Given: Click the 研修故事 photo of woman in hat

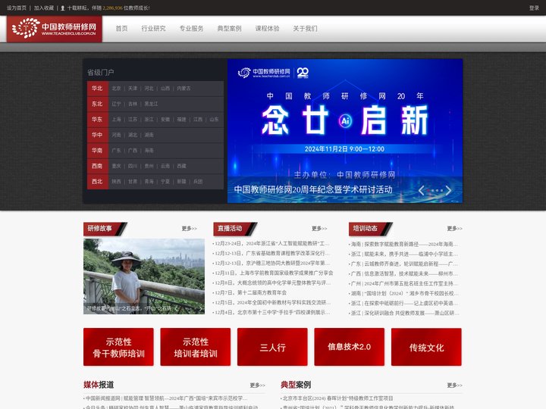Looking at the screenshot, I should [144, 276].
